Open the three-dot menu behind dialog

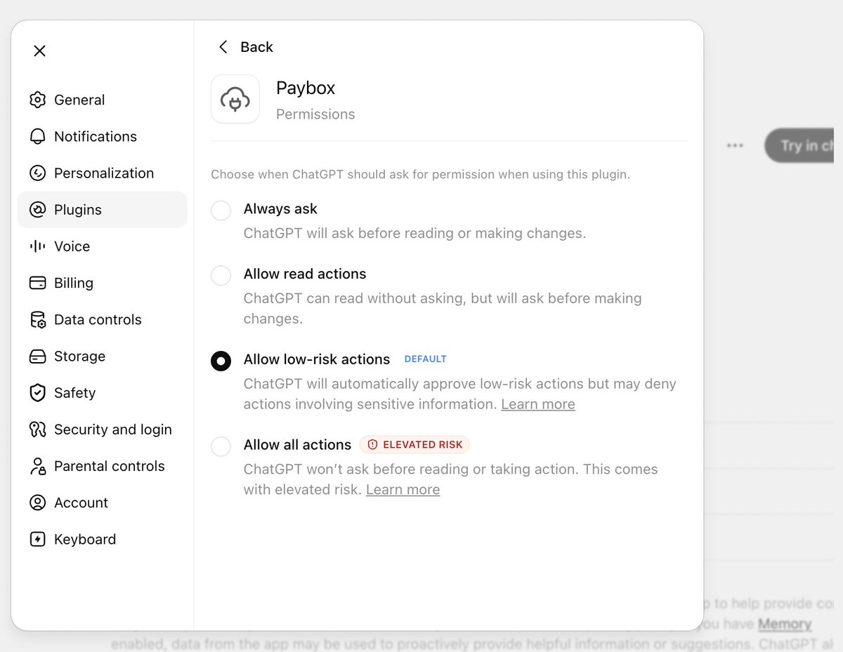[x=735, y=145]
